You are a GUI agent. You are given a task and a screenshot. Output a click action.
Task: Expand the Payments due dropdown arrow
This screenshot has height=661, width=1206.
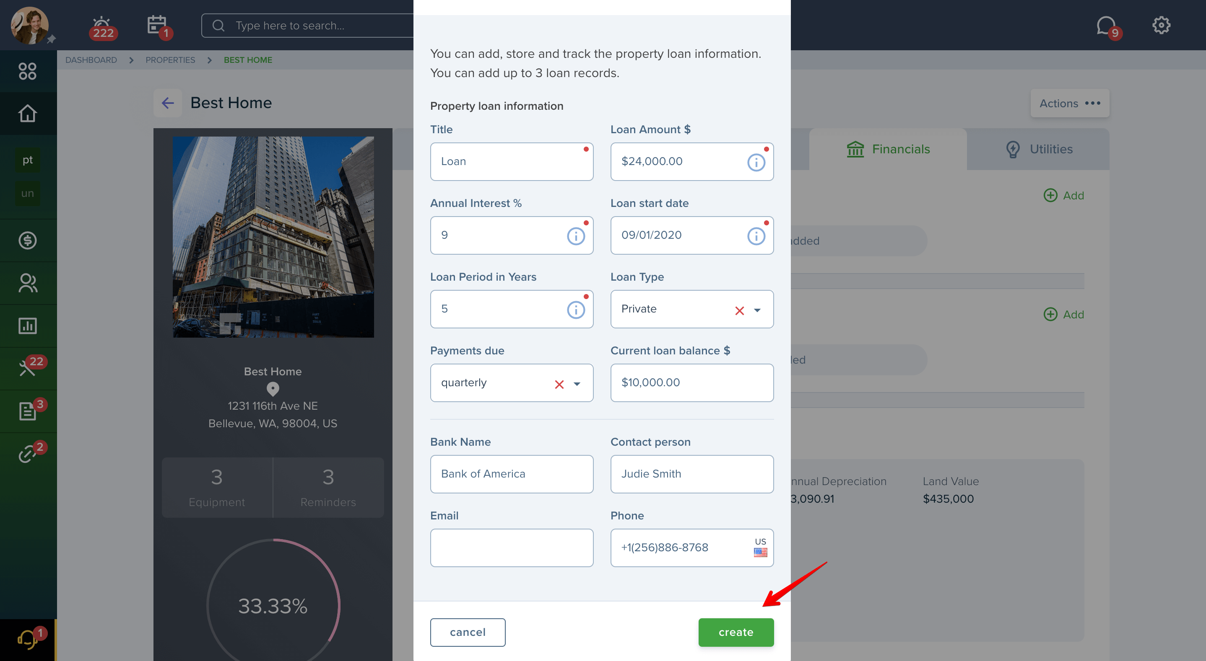point(577,384)
